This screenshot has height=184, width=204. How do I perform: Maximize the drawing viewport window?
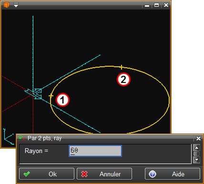156,5
